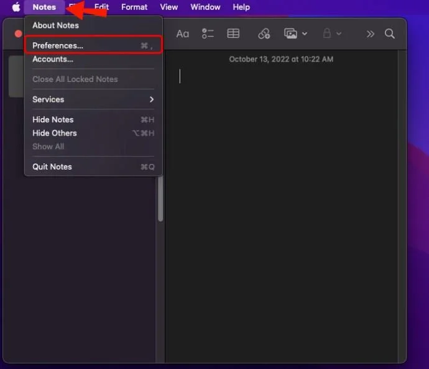429x369 pixels.
Task: Open the Format menu
Action: tap(134, 7)
